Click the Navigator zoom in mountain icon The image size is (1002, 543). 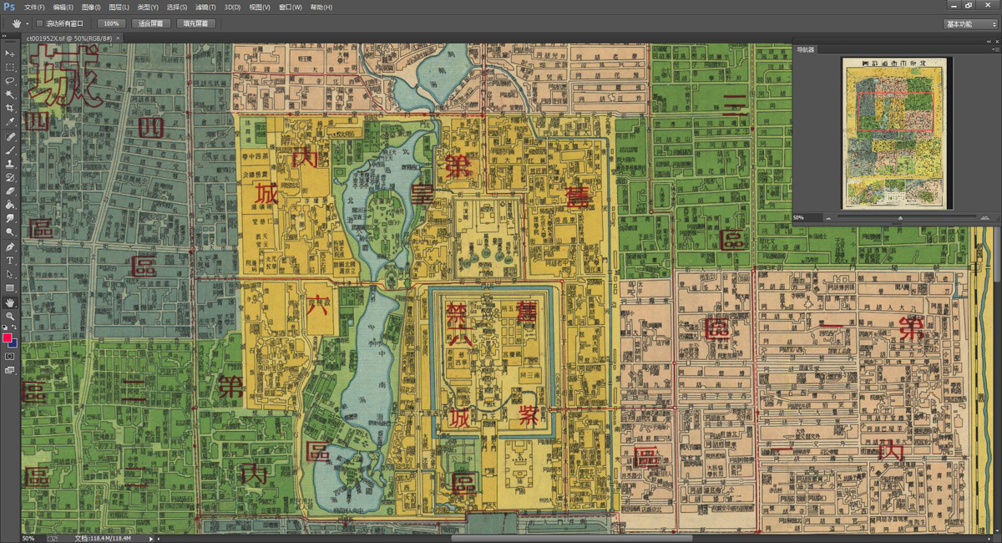click(x=985, y=218)
